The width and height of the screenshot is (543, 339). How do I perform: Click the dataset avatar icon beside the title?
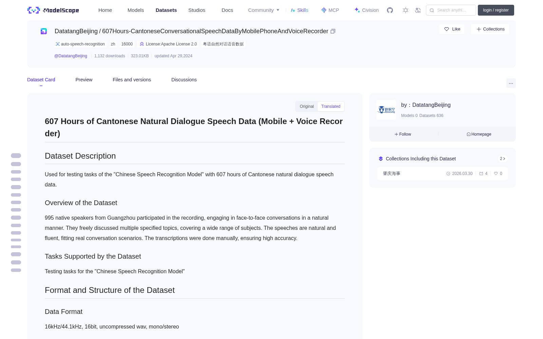pos(44,31)
